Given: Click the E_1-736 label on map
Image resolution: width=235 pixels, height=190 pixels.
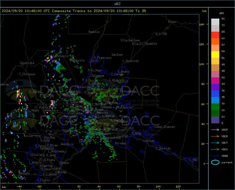Looking at the screenshot, I should [161, 34].
